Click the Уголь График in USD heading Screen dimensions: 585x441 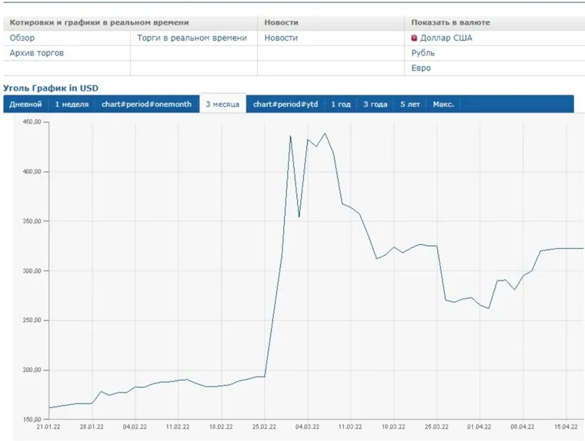tap(51, 88)
